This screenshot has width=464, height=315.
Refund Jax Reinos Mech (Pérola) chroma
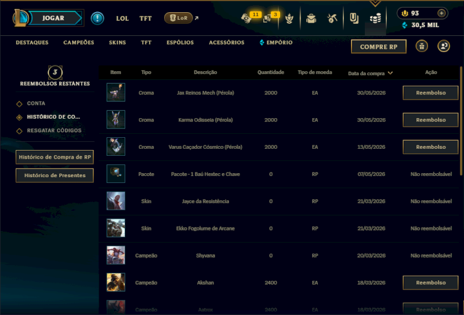coord(430,93)
